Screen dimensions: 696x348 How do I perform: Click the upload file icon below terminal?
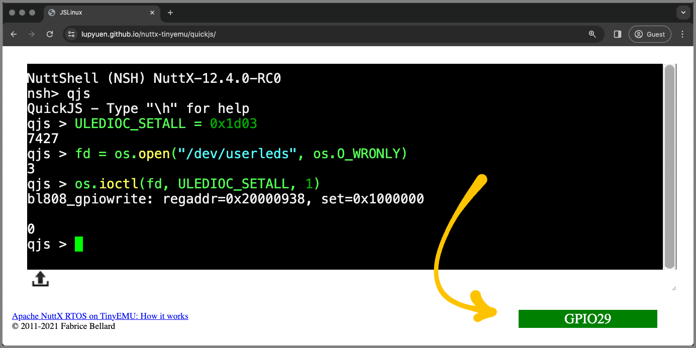pos(40,279)
